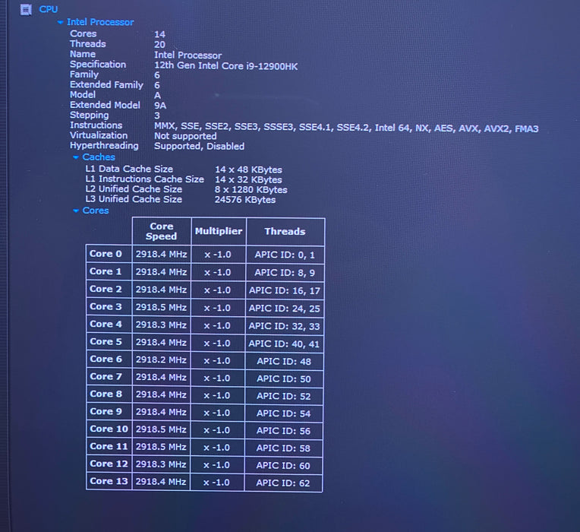The width and height of the screenshot is (580, 532).
Task: Click the Hyperthreading label
Action: coord(104,145)
